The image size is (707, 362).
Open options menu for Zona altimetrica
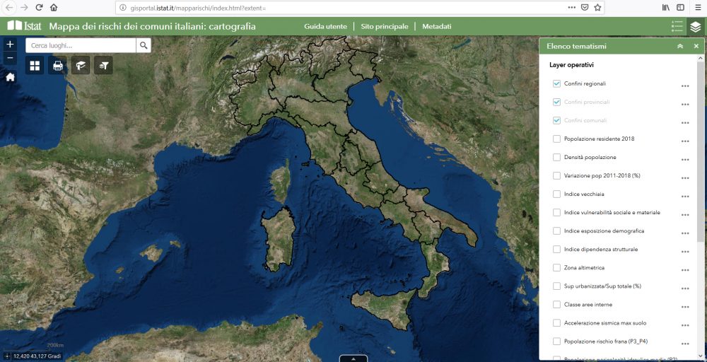685,271
